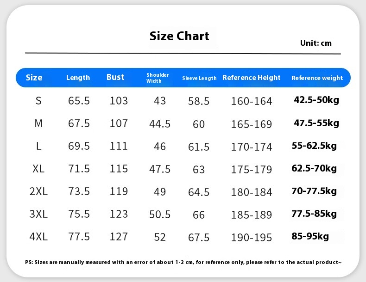Viewport: 366px width, 282px height.
Task: Click the reference weight 85-95kg
Action: click(x=310, y=236)
